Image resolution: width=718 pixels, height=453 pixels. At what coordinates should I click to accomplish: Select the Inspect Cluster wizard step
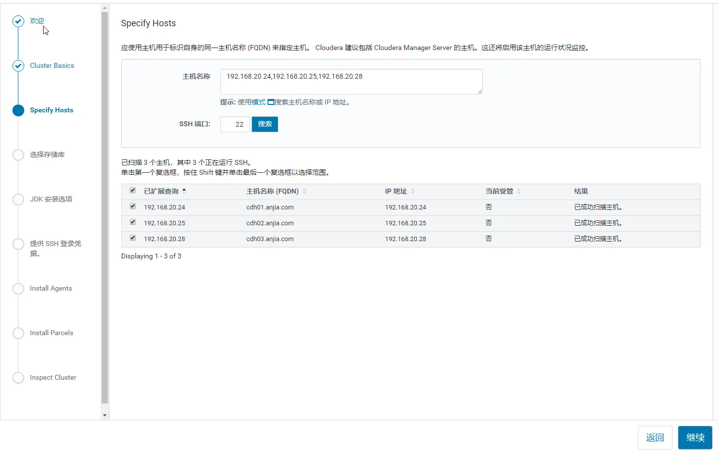pyautogui.click(x=53, y=377)
